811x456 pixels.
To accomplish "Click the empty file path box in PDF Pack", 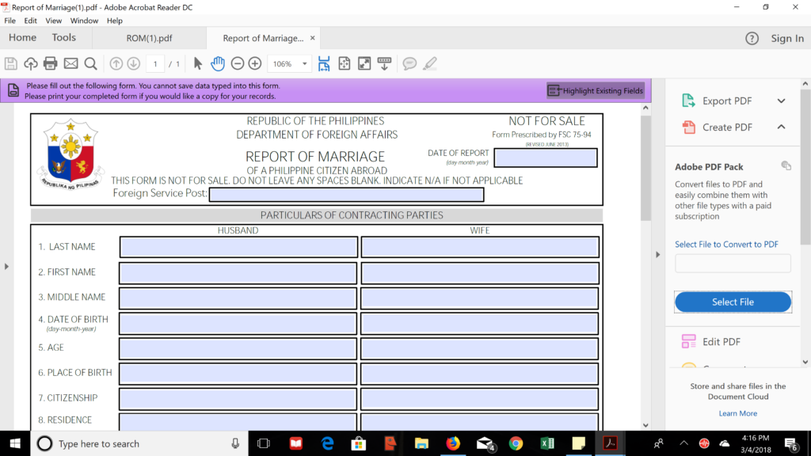I will tap(733, 263).
